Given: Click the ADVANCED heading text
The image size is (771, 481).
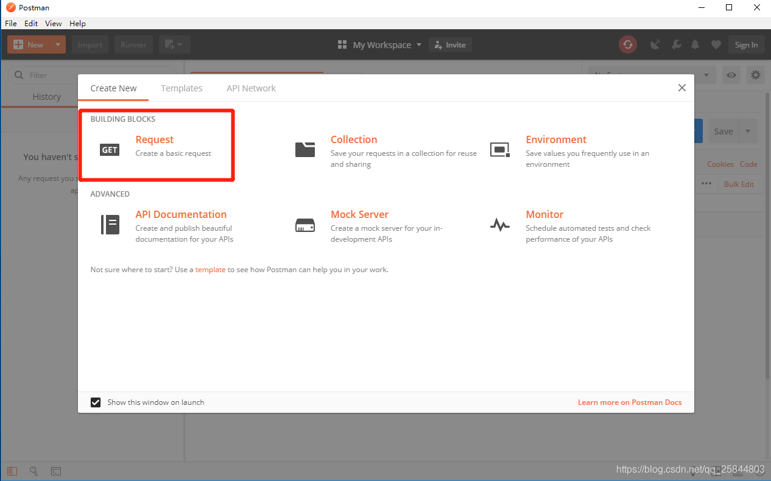Looking at the screenshot, I should pos(110,194).
